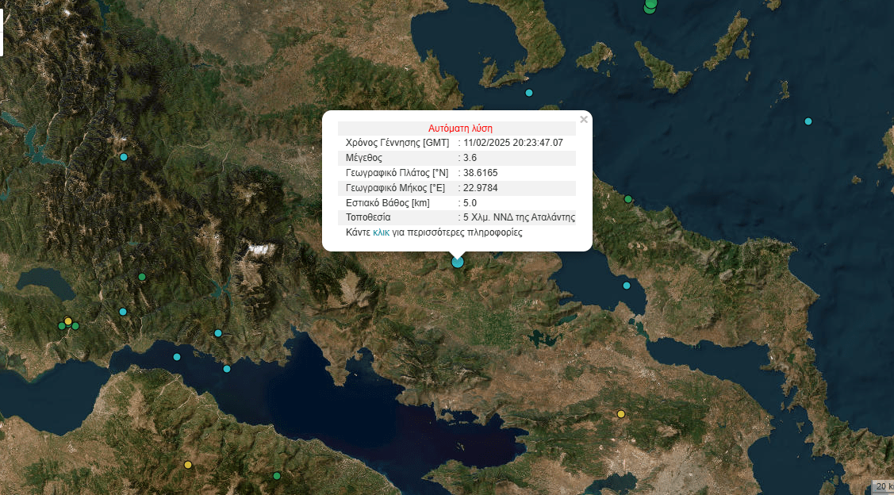
Task: Select the cyan marker just above the popup
Action: coord(529,93)
